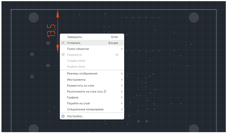Expand the Инструменты chevron arrow
This screenshot has height=133, width=227.
pyautogui.click(x=122, y=80)
